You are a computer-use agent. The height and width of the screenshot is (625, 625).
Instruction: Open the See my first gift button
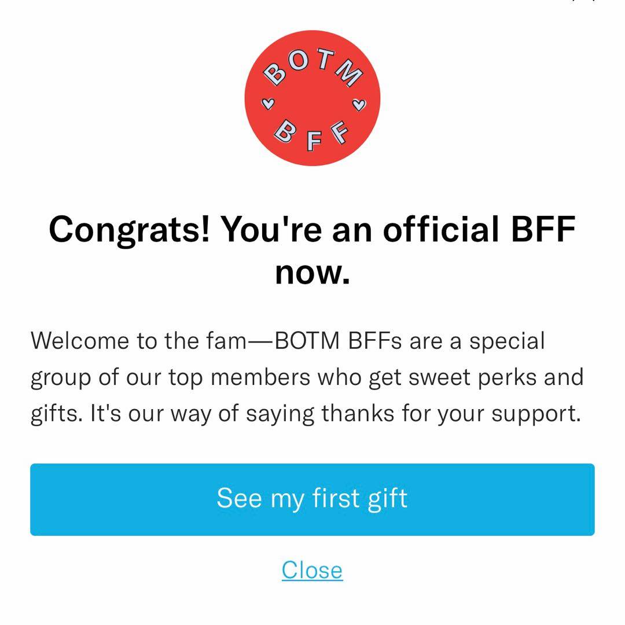click(312, 499)
